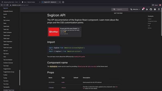Click the sidebar scrollbar thumb
Image resolution: width=162 pixels, height=91 pixels.
[x=20, y=78]
